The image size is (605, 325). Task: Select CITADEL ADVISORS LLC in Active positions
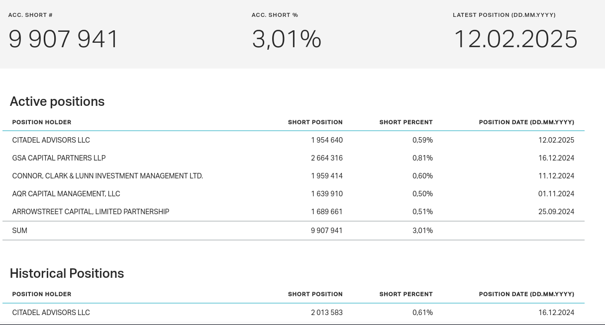[51, 140]
